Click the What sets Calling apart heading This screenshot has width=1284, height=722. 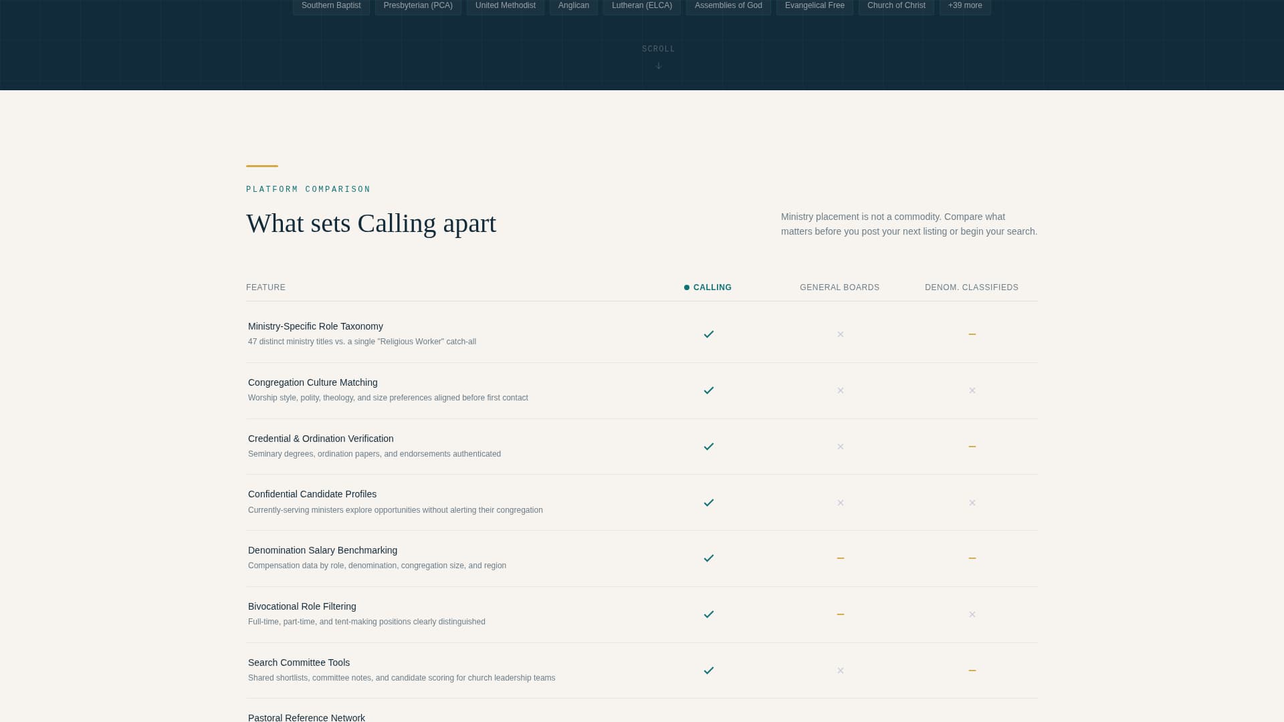[371, 223]
